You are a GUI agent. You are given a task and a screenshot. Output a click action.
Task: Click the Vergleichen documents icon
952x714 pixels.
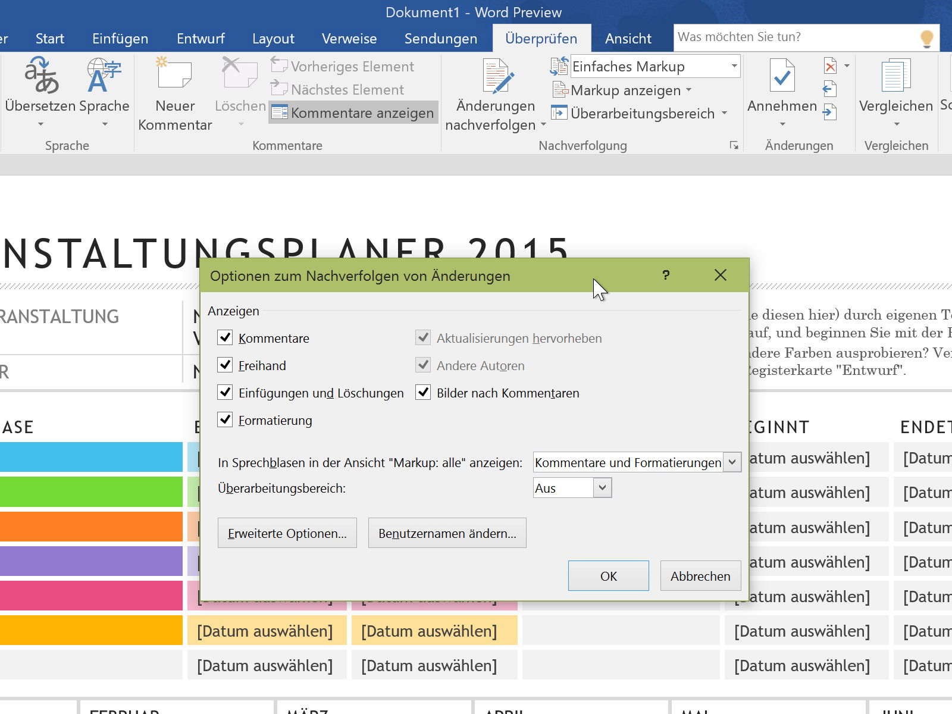coord(895,76)
